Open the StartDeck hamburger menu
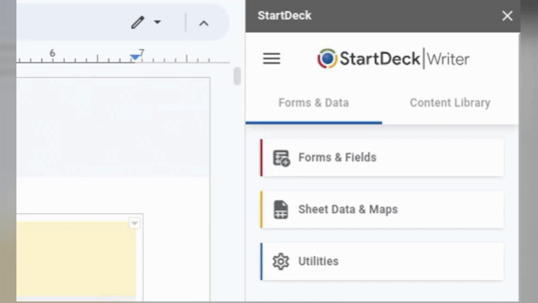Image resolution: width=538 pixels, height=303 pixels. (272, 59)
